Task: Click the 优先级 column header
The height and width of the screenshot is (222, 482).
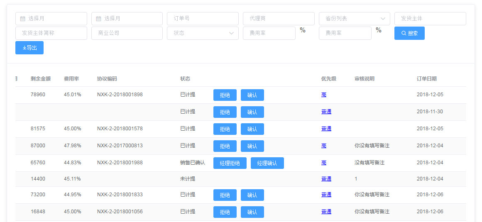Action: (x=328, y=79)
